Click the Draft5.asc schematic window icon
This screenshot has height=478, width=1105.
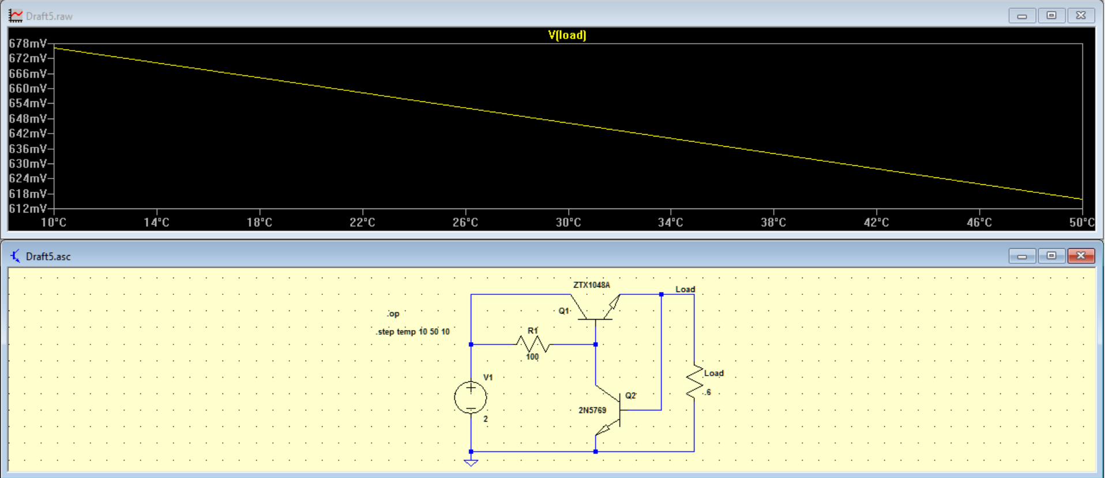(16, 256)
